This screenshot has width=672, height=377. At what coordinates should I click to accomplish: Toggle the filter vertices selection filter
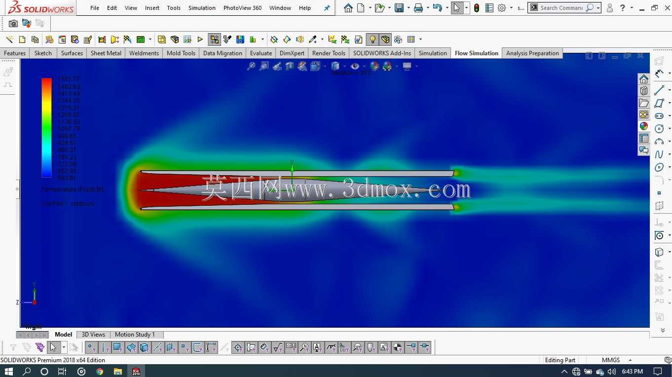91,347
